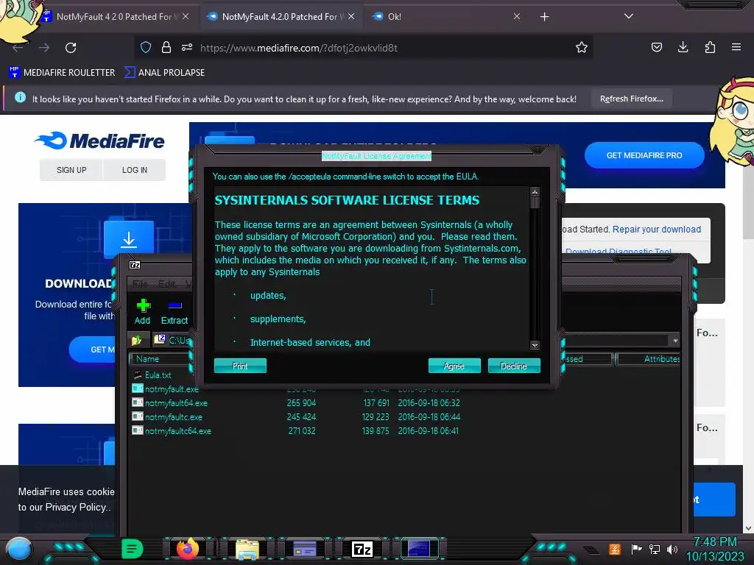This screenshot has width=754, height=565.
Task: Click the blue download folder icon
Action: point(128,238)
